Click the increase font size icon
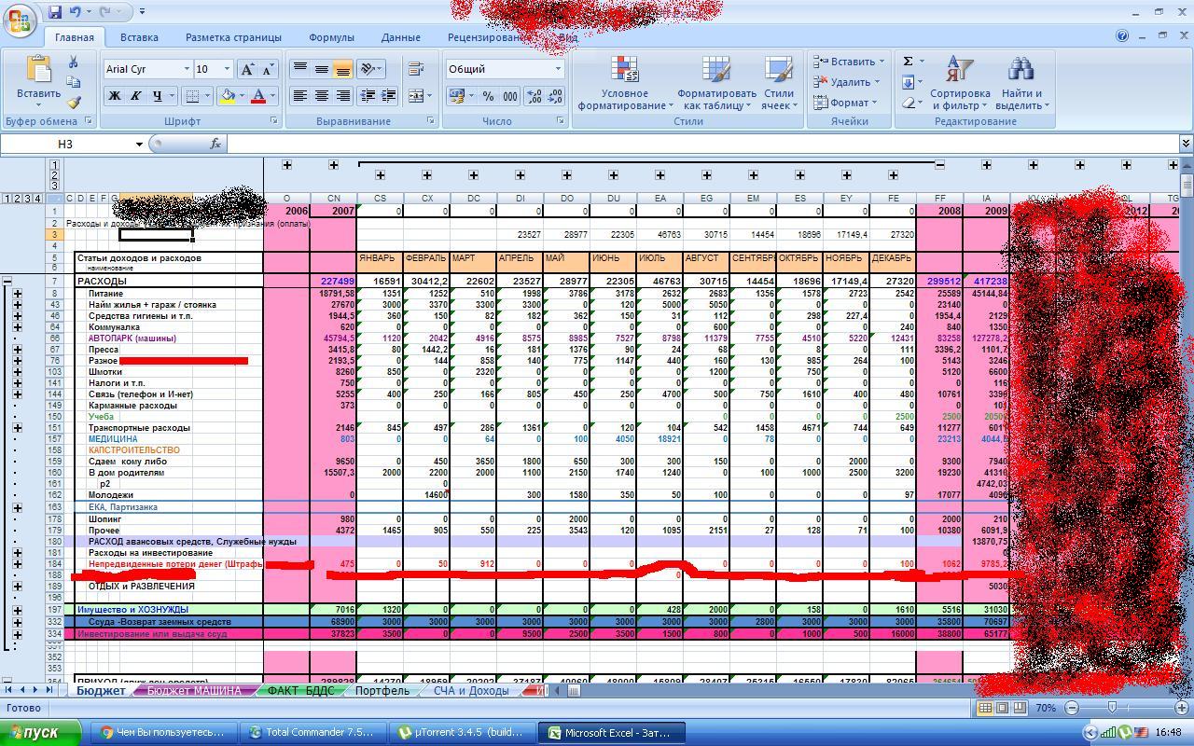This screenshot has height=746, width=1194. pyautogui.click(x=247, y=69)
